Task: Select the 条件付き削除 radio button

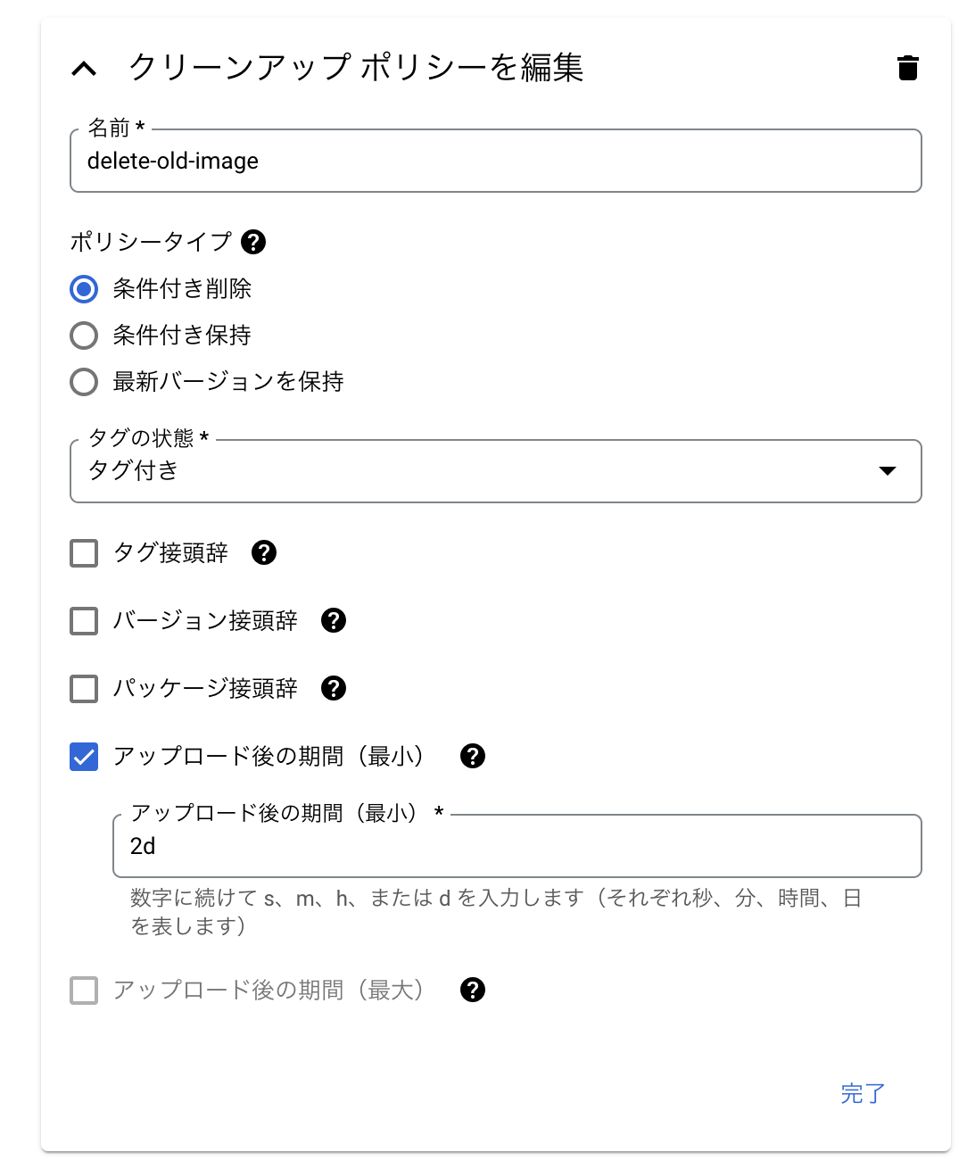Action: click(x=84, y=289)
